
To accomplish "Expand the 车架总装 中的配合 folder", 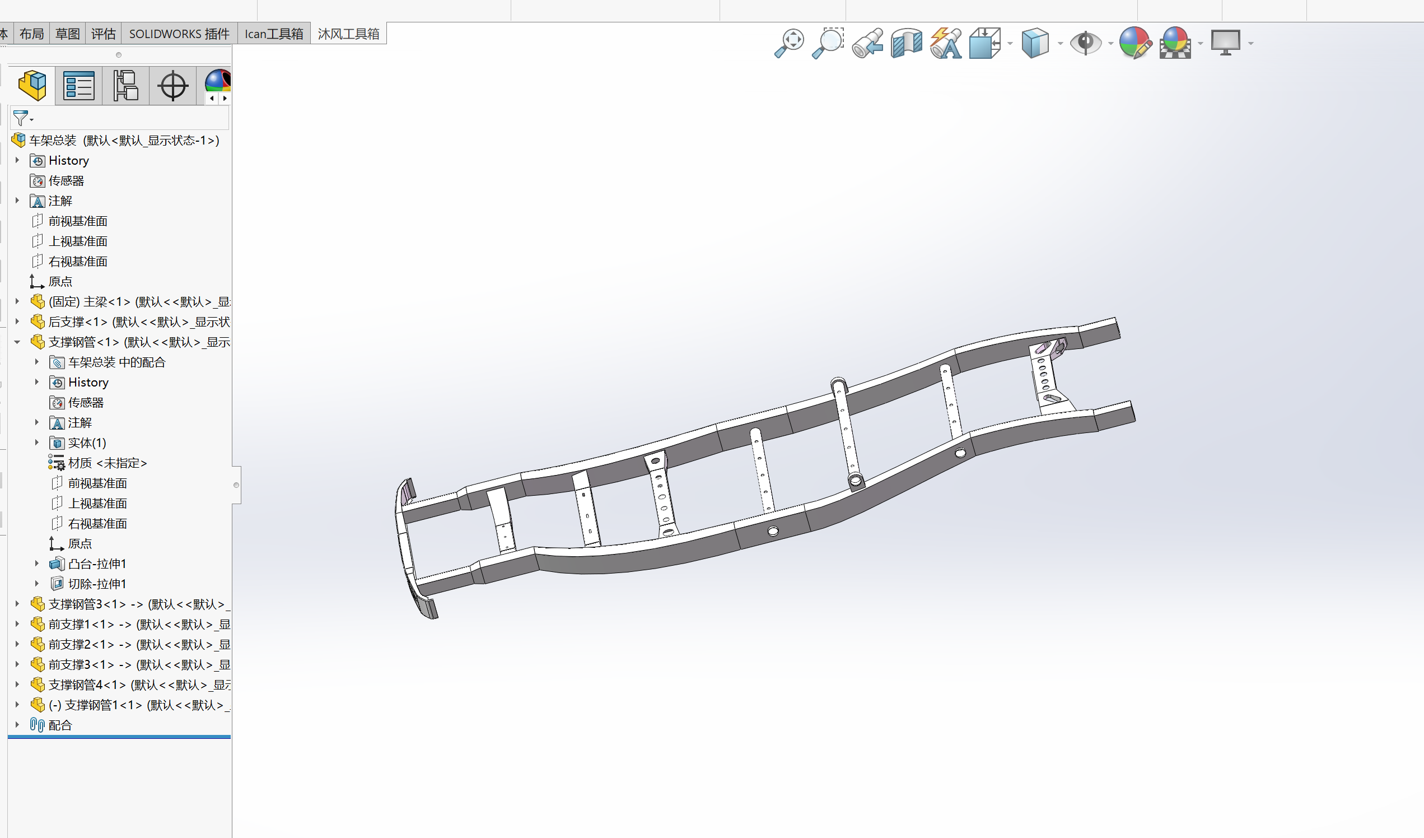I will pos(38,362).
